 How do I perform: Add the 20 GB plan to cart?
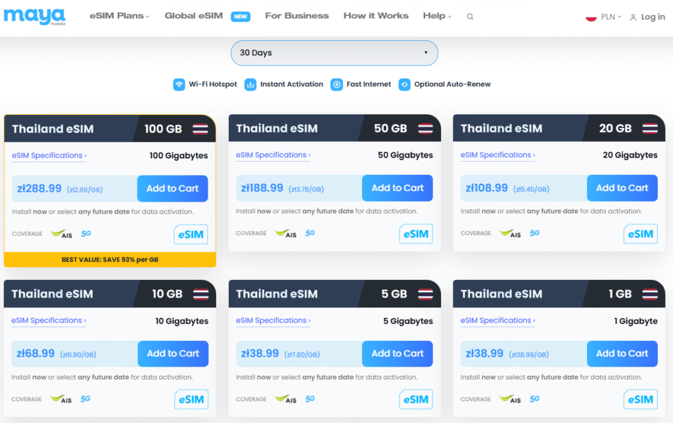coord(622,188)
